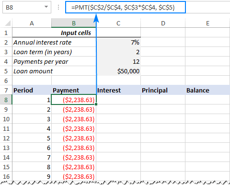Image resolution: width=230 pixels, height=185 pixels.
Task: Select the payment cell B8 for period 1
Action: (x=74, y=100)
